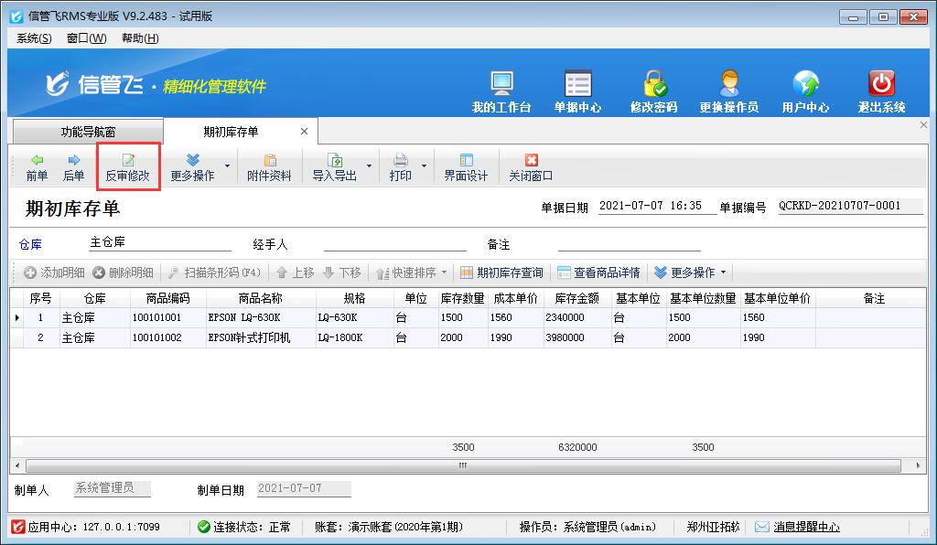Go to previous document with 前单
Viewport: 937px width, 545px height.
(x=37, y=166)
